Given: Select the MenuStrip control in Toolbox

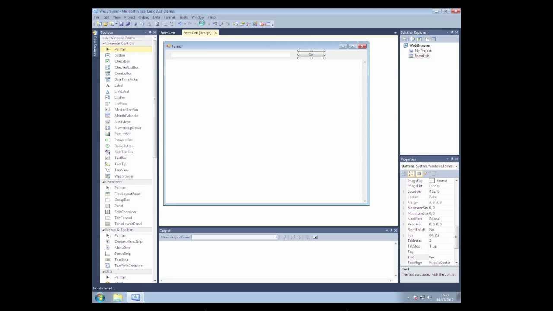Looking at the screenshot, I should point(122,248).
